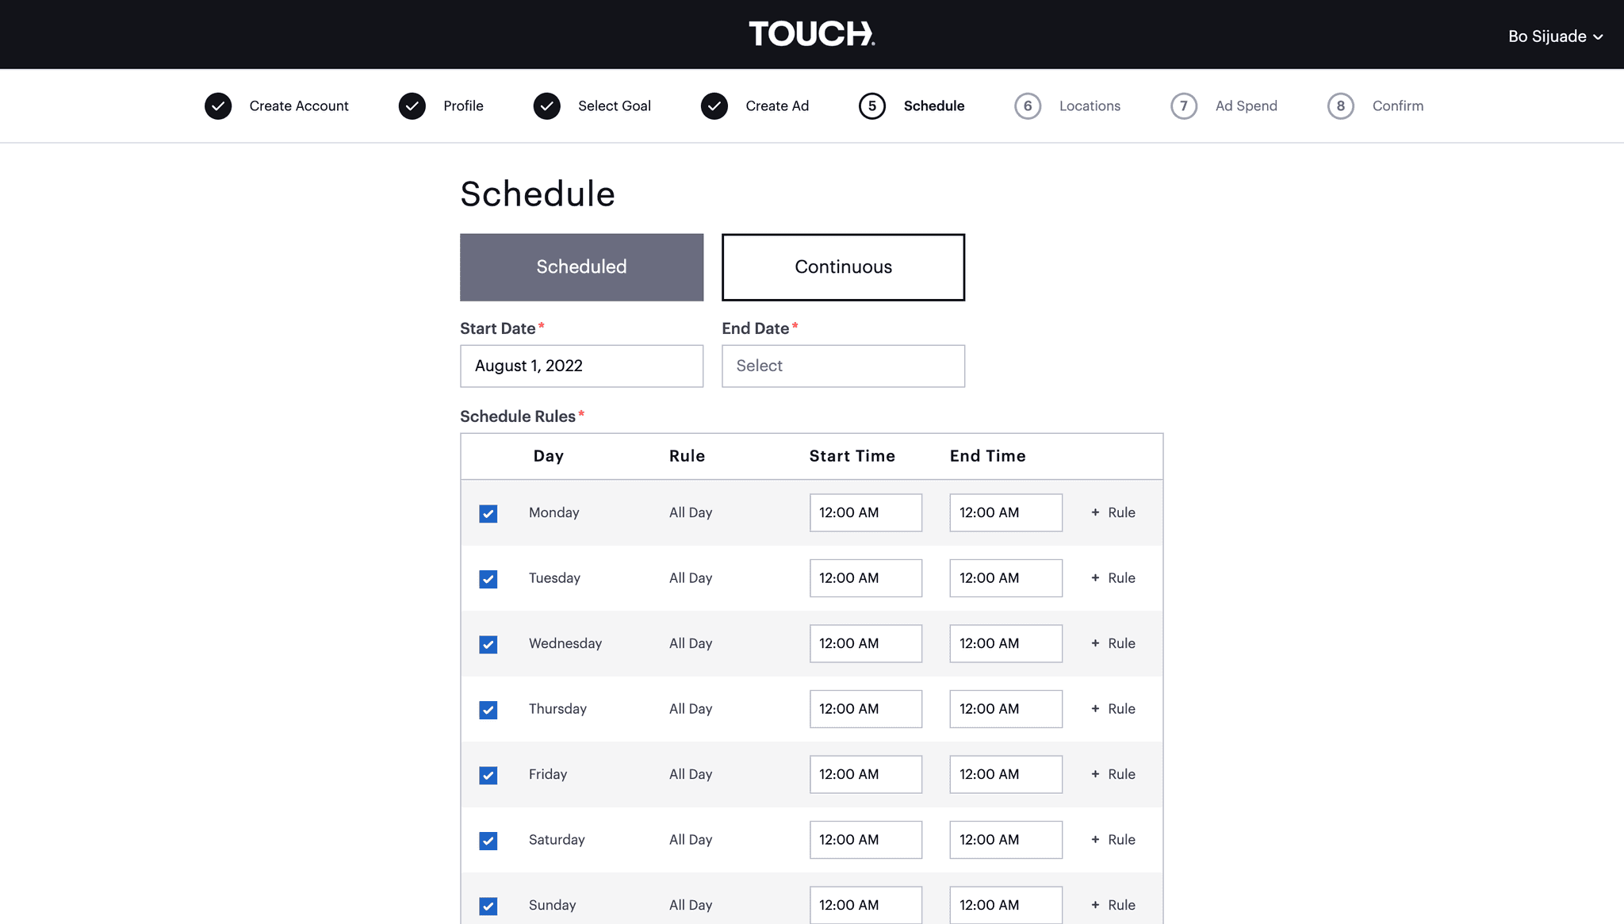
Task: Uncheck the Wednesday checkbox
Action: point(488,645)
